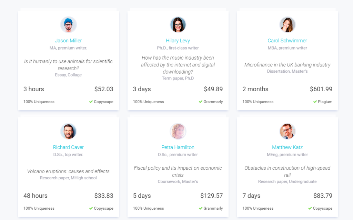This screenshot has width=353, height=220.
Task: Click checkmark by Grammarly in Petra Hamilton card
Action: pos(201,208)
